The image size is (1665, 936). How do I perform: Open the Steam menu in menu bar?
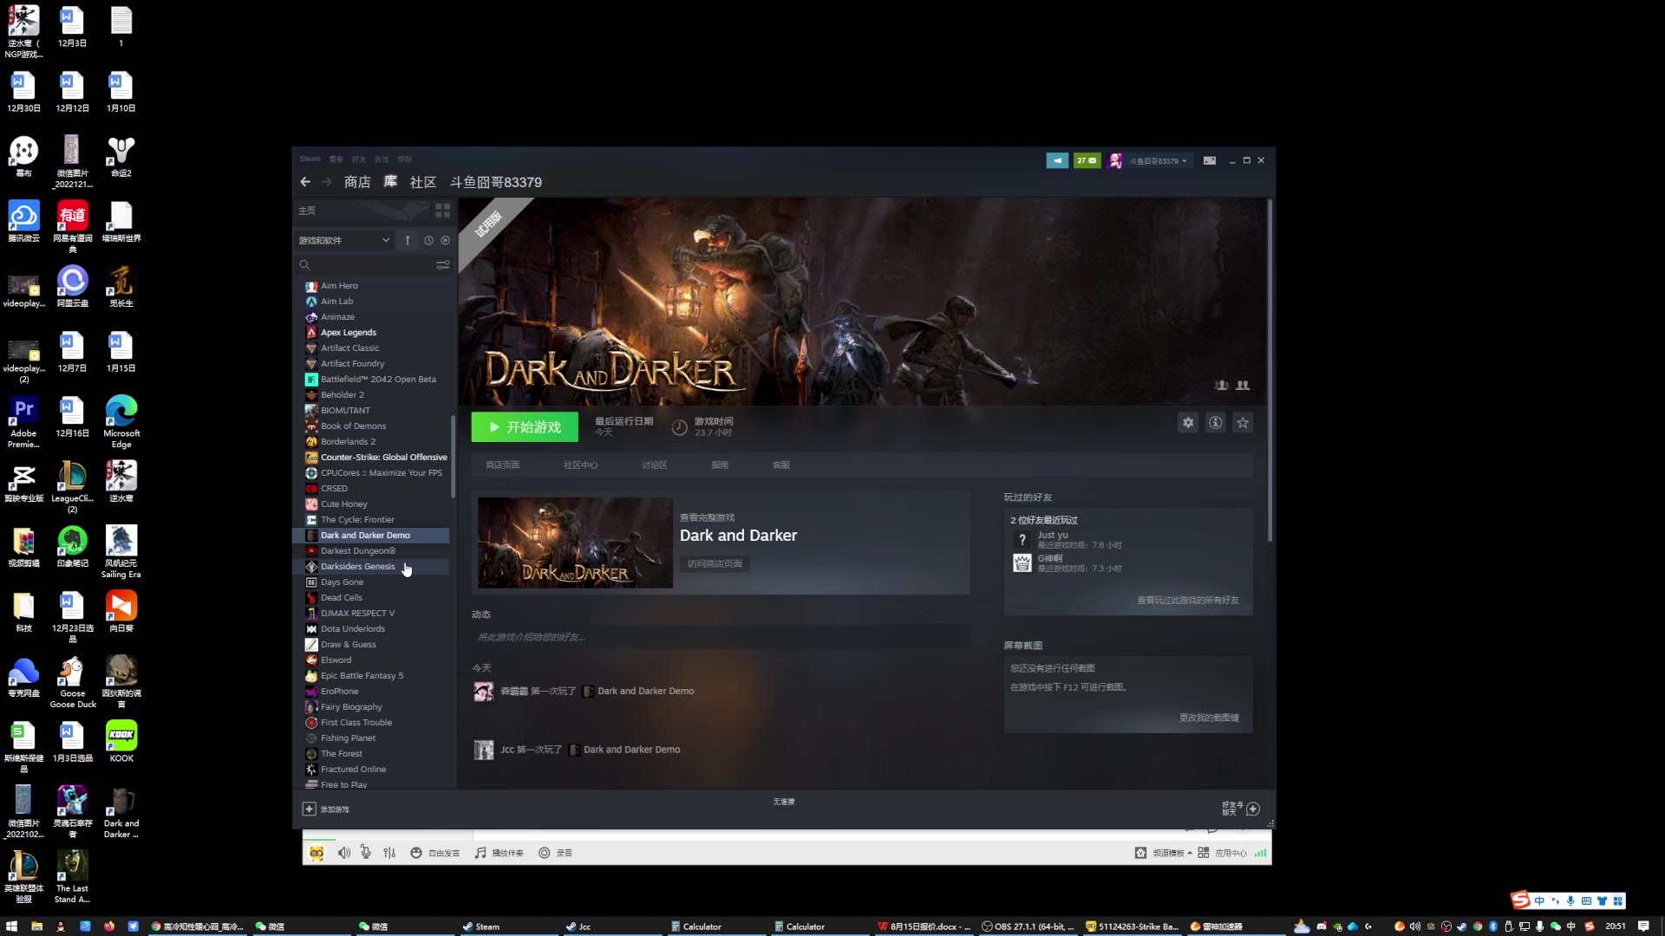[310, 159]
